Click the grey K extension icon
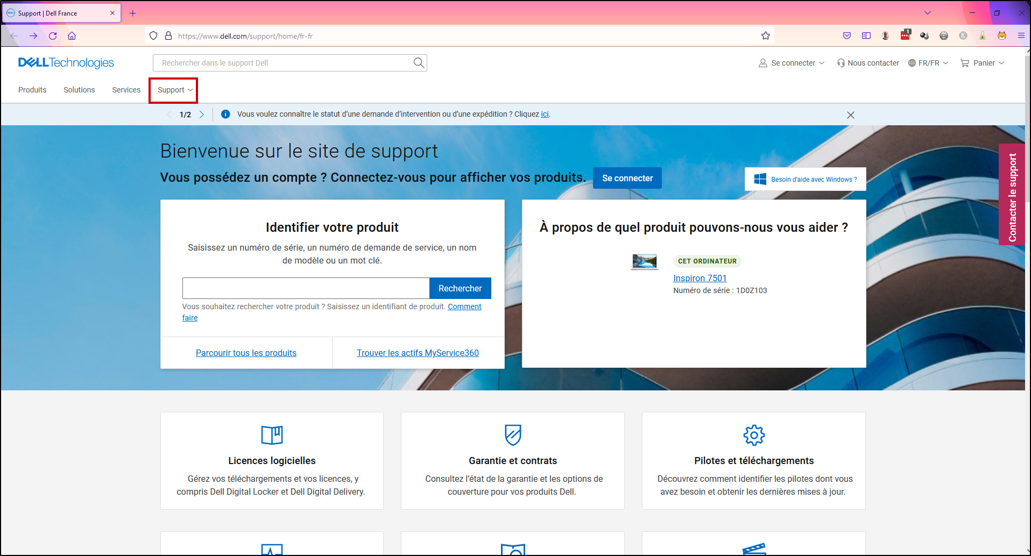Image resolution: width=1031 pixels, height=556 pixels. [x=963, y=36]
